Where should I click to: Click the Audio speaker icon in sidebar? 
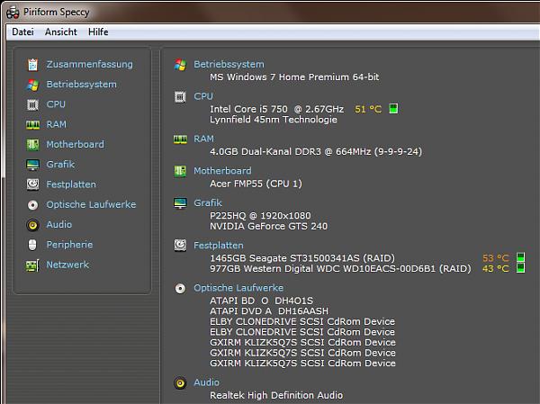(x=32, y=225)
